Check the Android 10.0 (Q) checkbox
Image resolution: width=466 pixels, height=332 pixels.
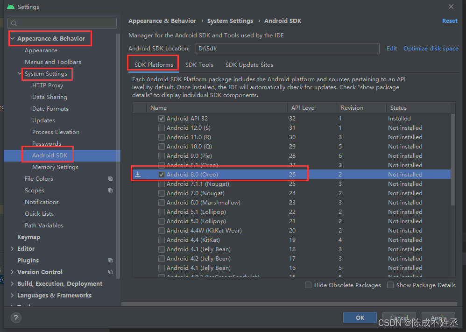(162, 147)
